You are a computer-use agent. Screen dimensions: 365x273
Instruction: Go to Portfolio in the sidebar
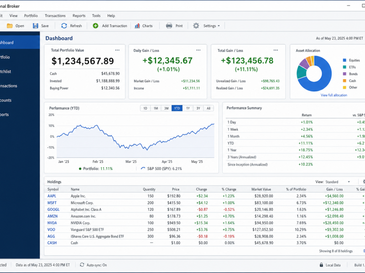click(x=20, y=57)
